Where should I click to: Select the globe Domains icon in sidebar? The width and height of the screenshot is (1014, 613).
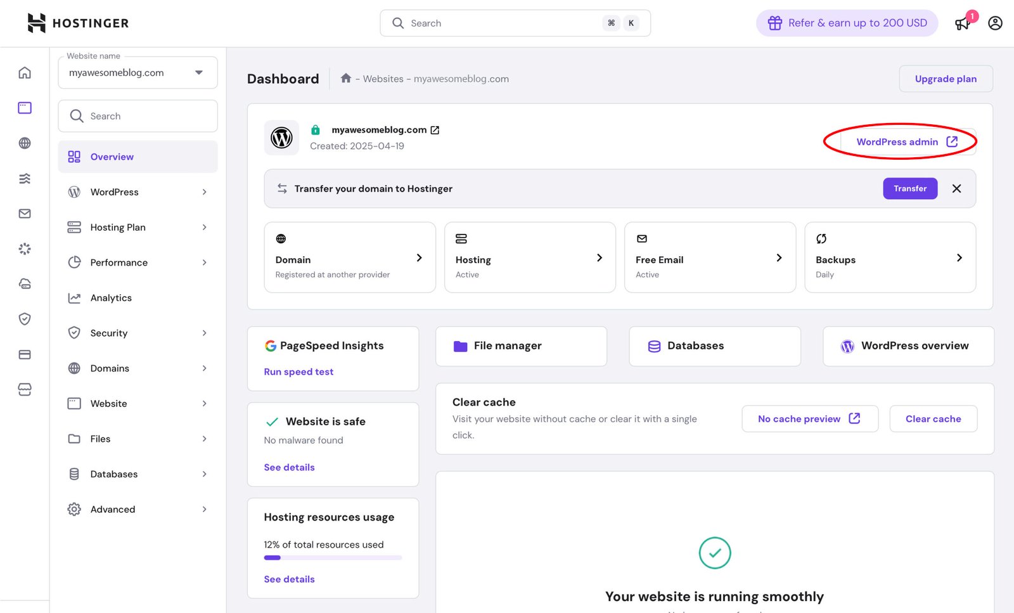click(24, 143)
